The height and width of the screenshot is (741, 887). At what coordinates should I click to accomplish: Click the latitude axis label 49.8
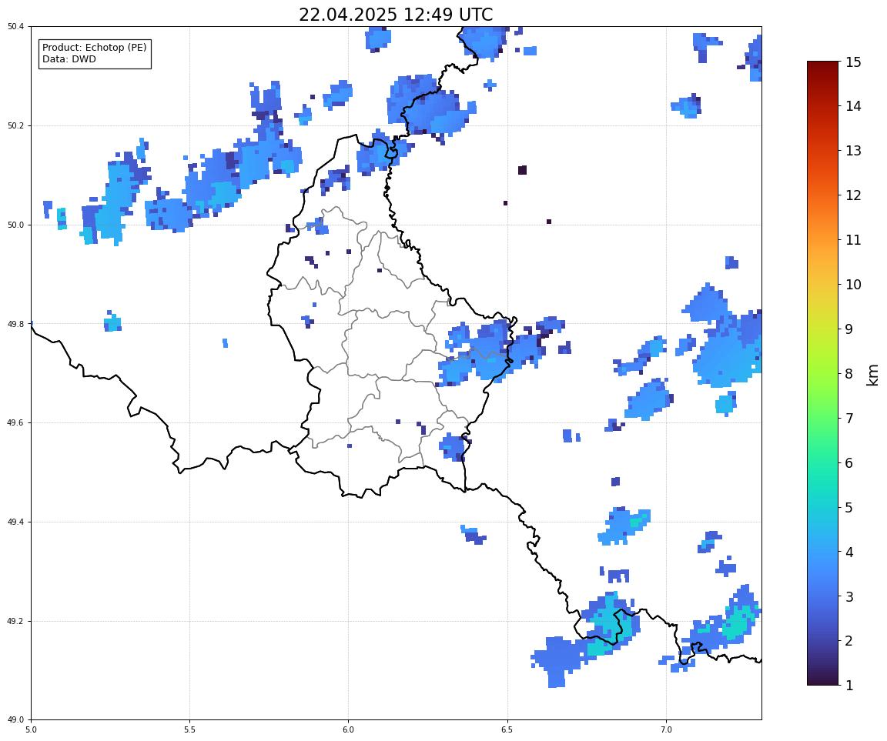16,324
